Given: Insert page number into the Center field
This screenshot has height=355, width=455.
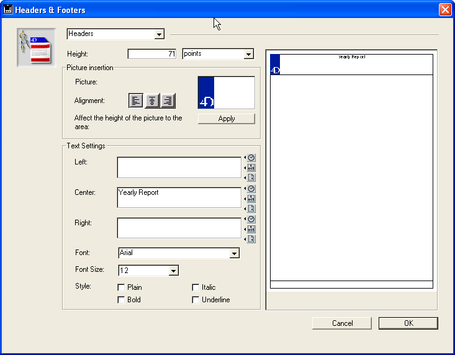Looking at the screenshot, I should click(251, 208).
